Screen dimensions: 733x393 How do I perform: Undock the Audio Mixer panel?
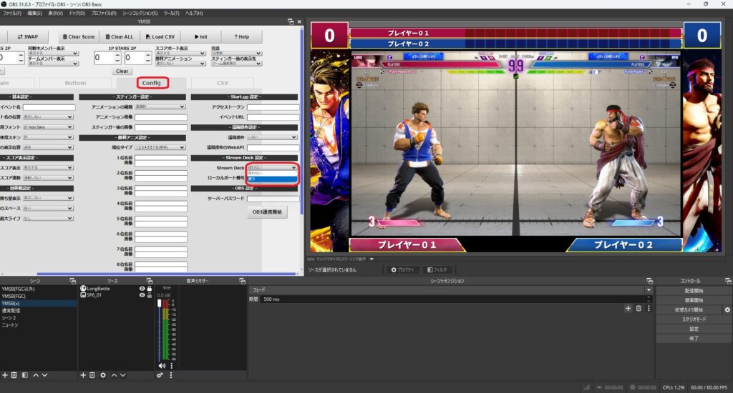(x=242, y=281)
